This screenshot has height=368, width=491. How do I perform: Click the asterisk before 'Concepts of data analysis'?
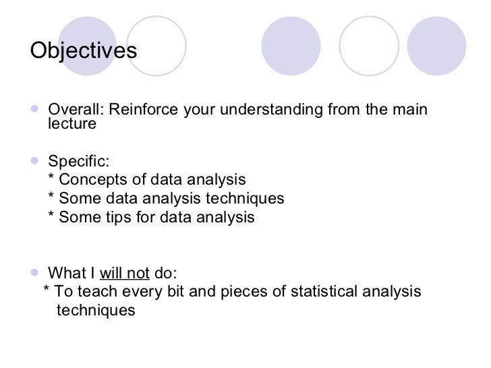point(51,177)
